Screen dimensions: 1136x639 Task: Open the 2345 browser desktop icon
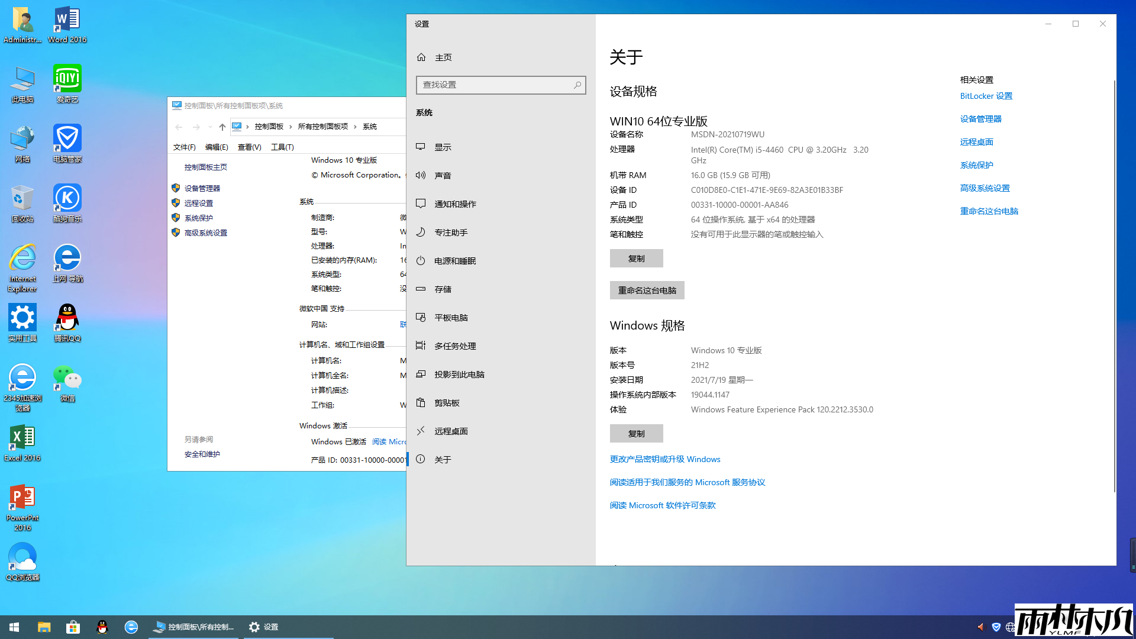coord(22,388)
